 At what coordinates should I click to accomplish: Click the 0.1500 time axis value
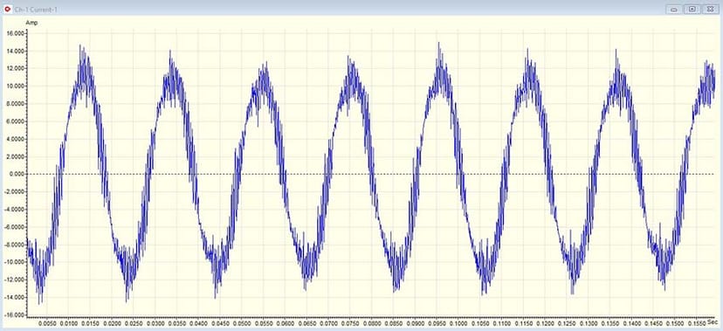(676, 324)
